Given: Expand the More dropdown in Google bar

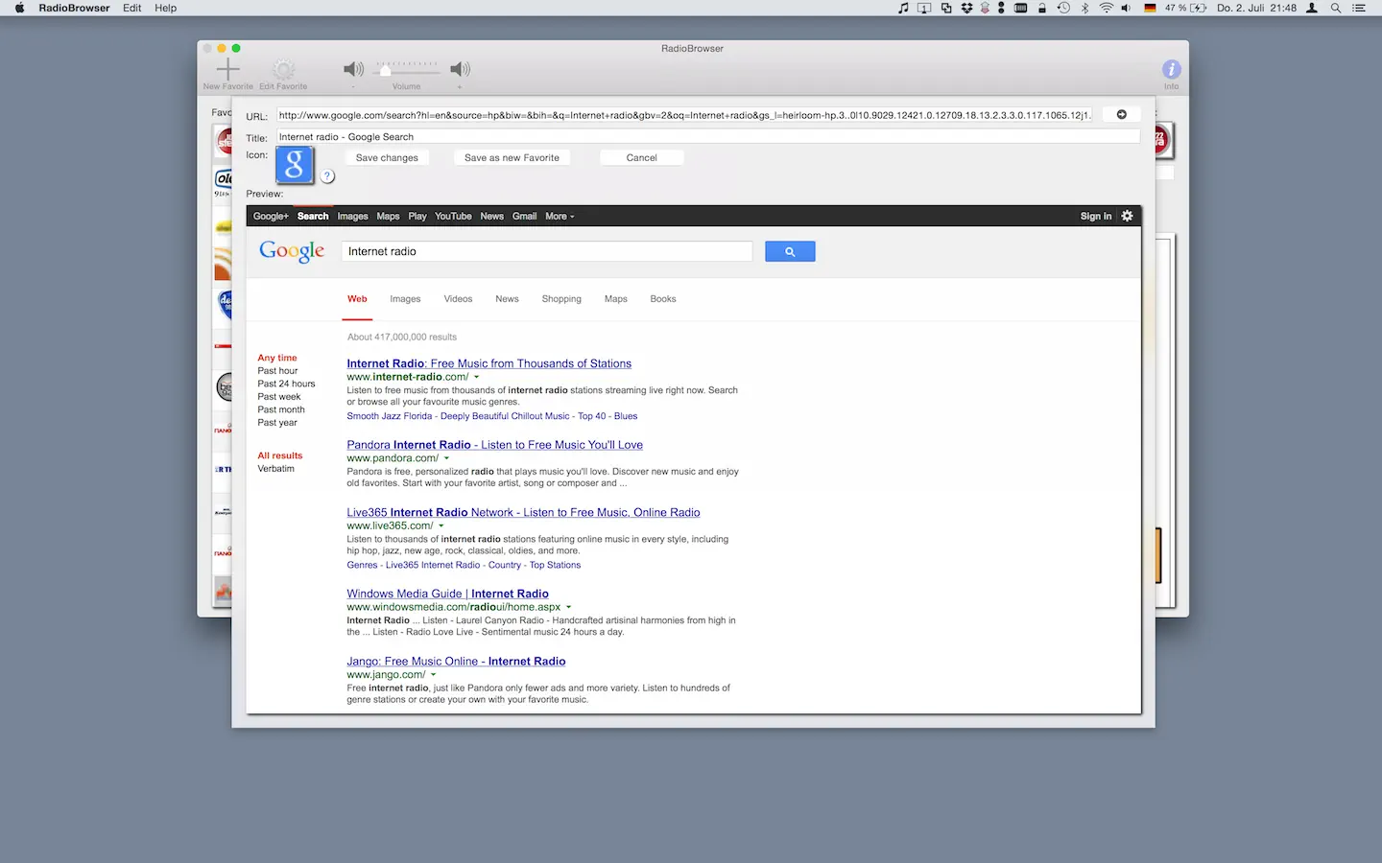Looking at the screenshot, I should pyautogui.click(x=560, y=217).
